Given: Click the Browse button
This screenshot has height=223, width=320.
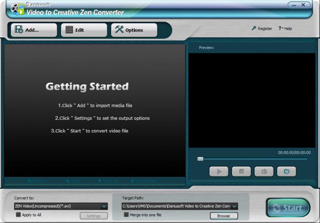Looking at the screenshot, I should click(x=224, y=216).
